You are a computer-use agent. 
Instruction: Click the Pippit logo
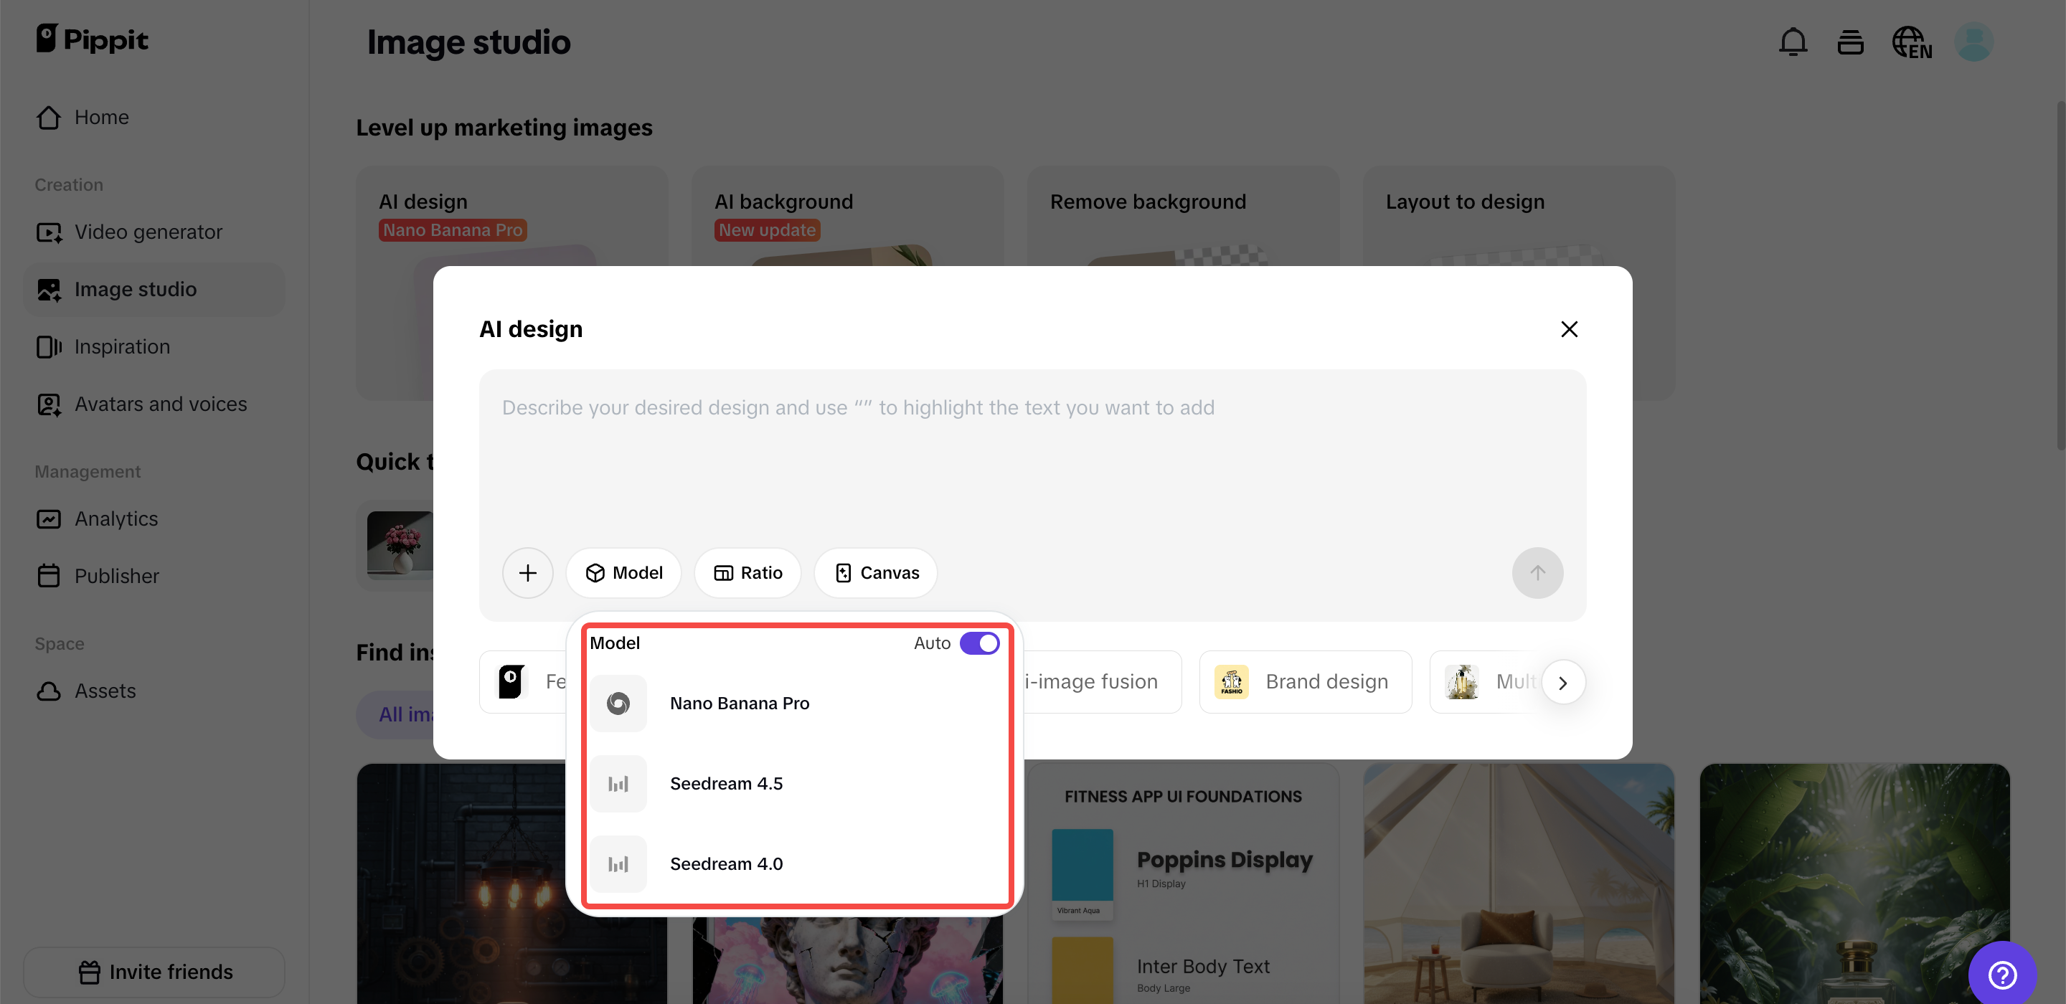point(93,39)
